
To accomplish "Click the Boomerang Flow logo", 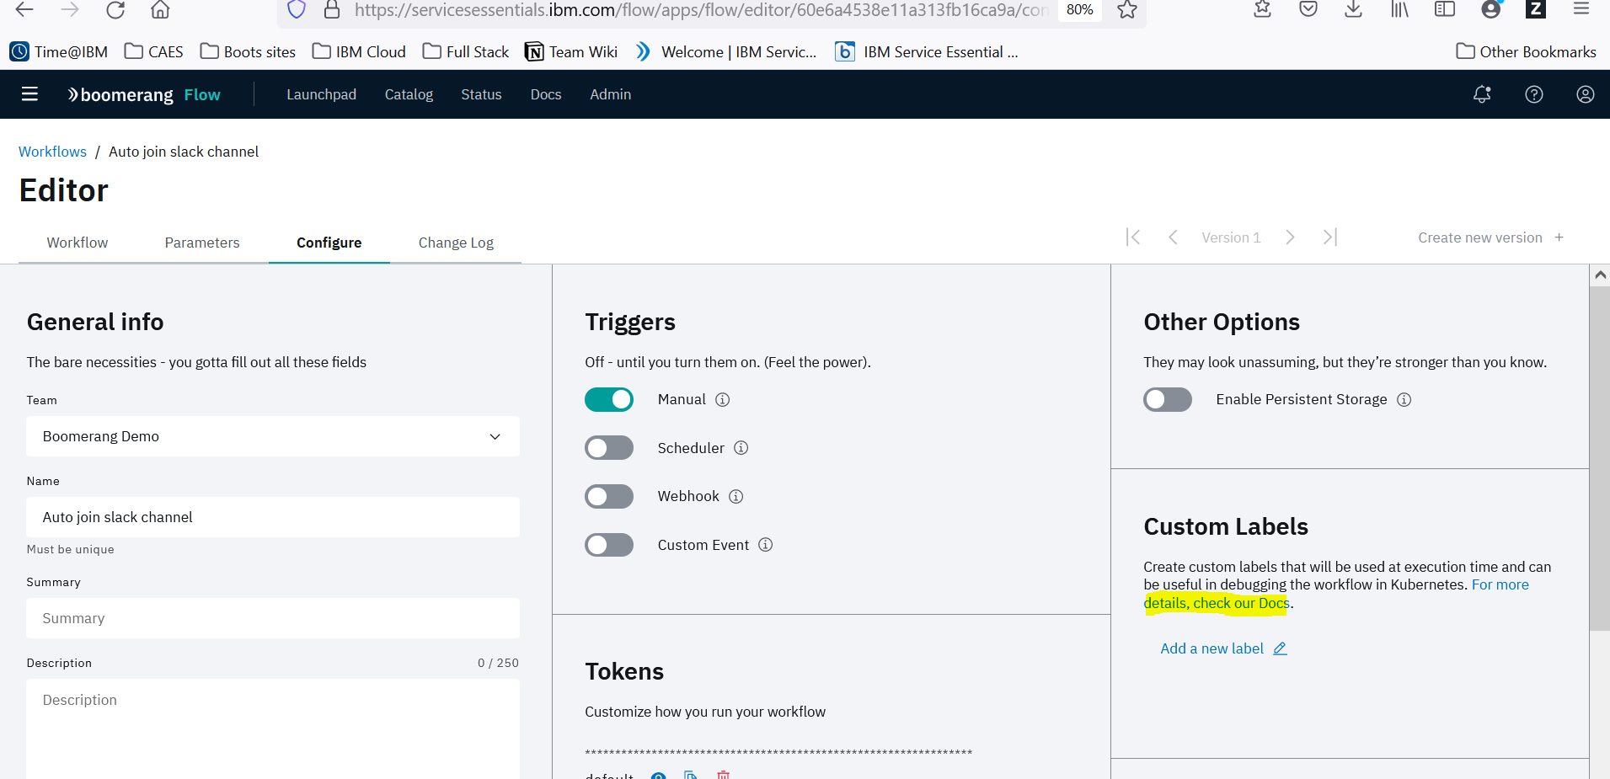I will click(144, 94).
